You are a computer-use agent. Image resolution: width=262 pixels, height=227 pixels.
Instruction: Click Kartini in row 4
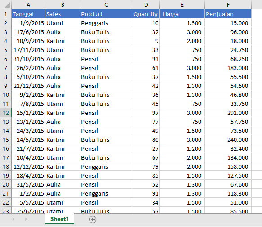[x=63, y=41]
